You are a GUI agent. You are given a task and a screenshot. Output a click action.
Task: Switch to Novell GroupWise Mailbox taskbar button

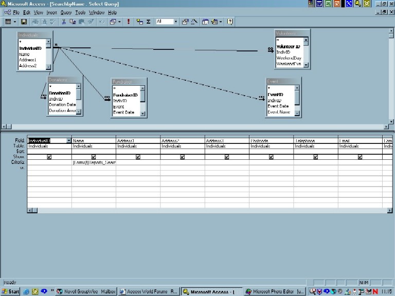[x=86, y=291]
